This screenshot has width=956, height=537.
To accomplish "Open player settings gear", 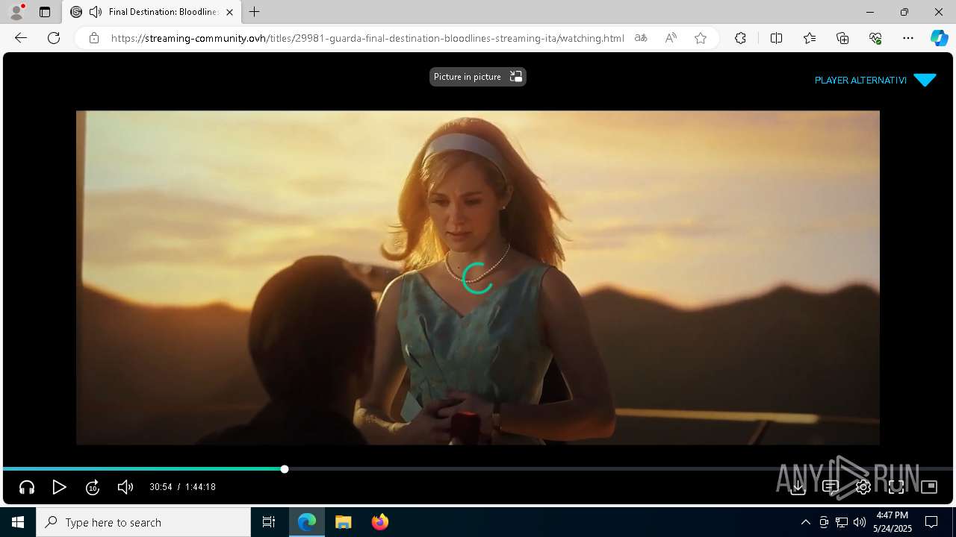I will (x=863, y=487).
